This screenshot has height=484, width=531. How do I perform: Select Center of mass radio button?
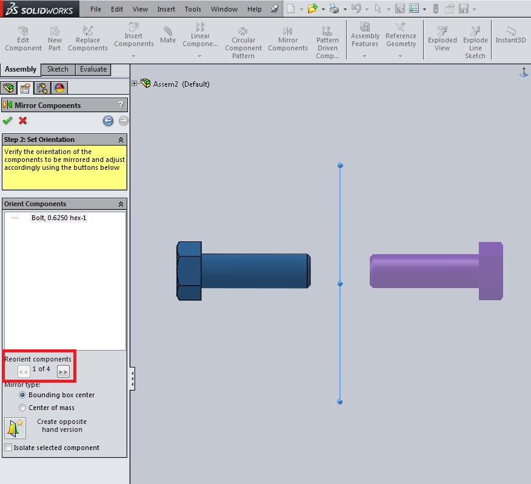[x=22, y=408]
